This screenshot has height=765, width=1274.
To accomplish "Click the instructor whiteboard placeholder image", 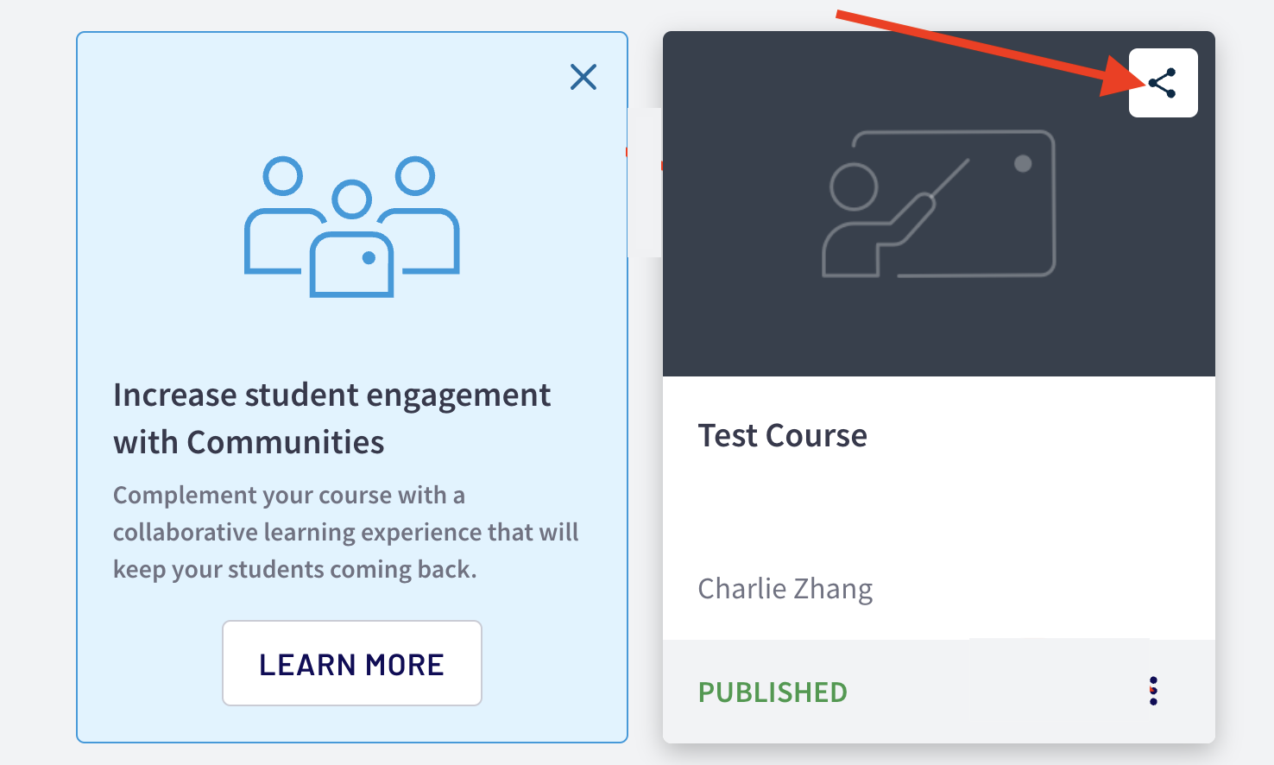I will coord(939,204).
